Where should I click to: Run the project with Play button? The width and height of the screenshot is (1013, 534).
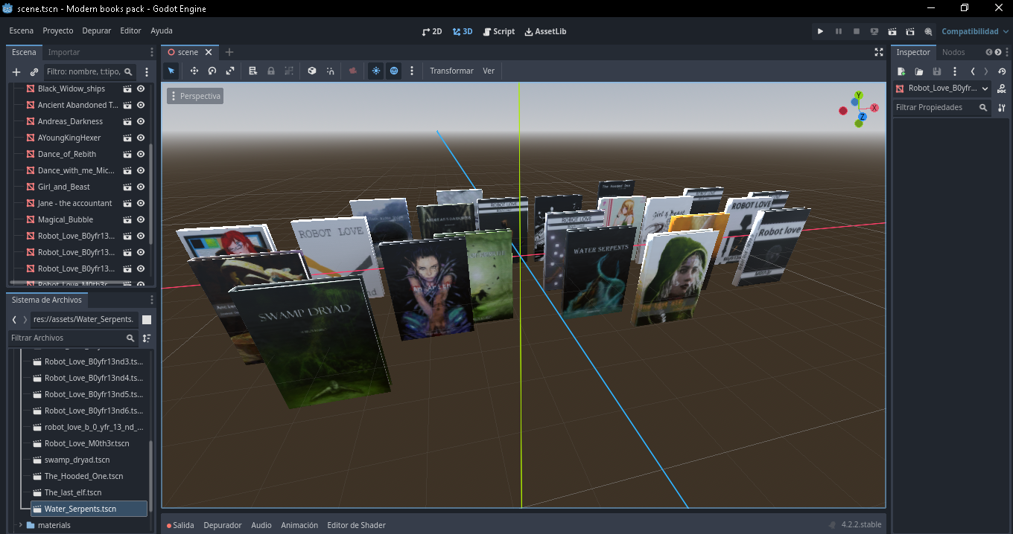point(820,31)
